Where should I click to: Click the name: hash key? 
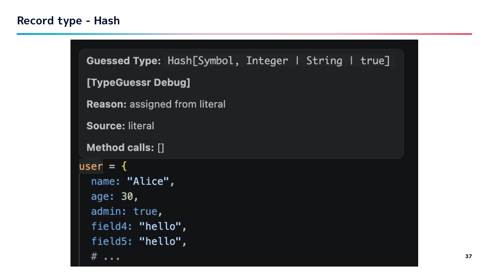tap(106, 182)
